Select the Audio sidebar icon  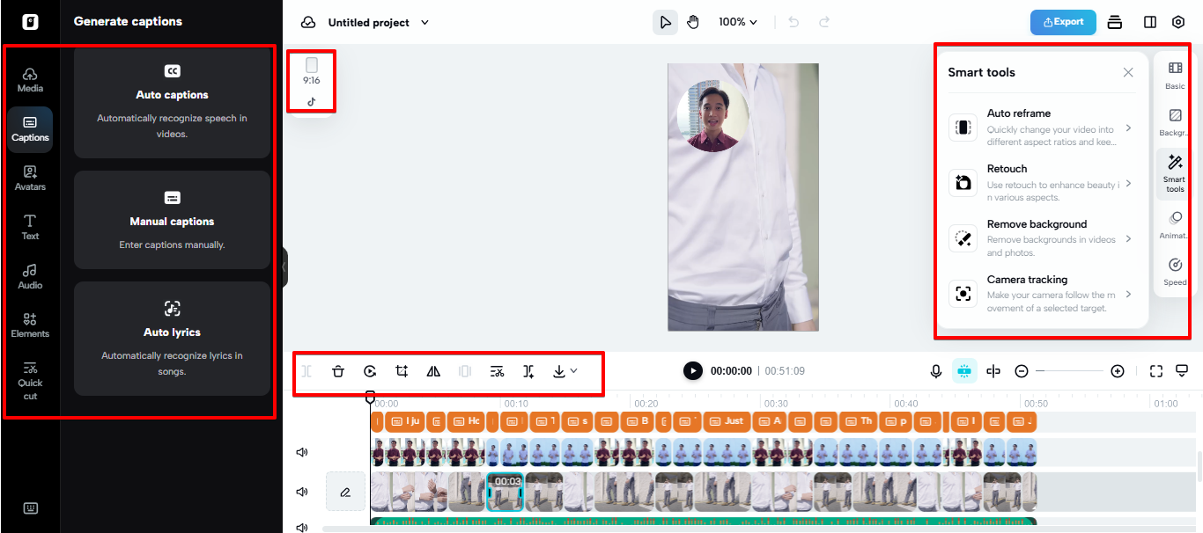click(30, 277)
